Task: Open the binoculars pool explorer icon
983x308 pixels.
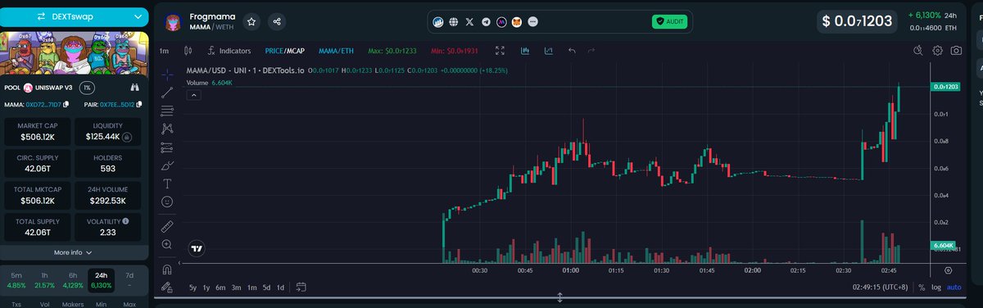Action: point(136,88)
